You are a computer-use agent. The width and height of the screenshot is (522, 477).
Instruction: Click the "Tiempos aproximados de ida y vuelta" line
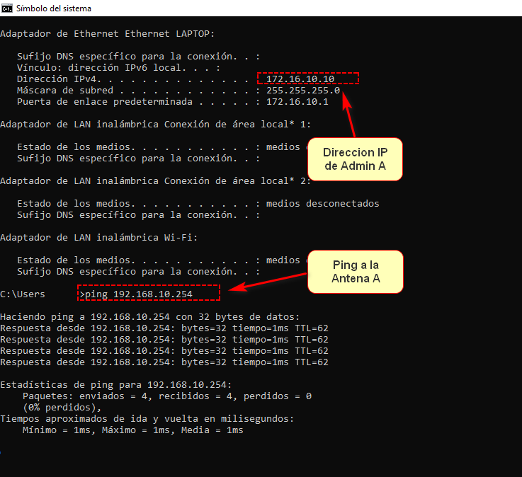(x=147, y=418)
